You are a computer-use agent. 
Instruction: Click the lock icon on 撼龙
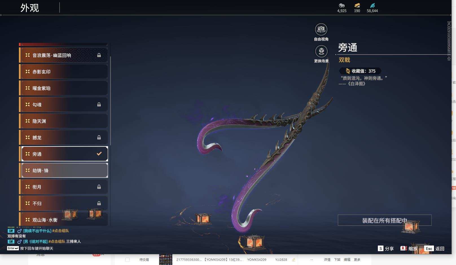[99, 137]
